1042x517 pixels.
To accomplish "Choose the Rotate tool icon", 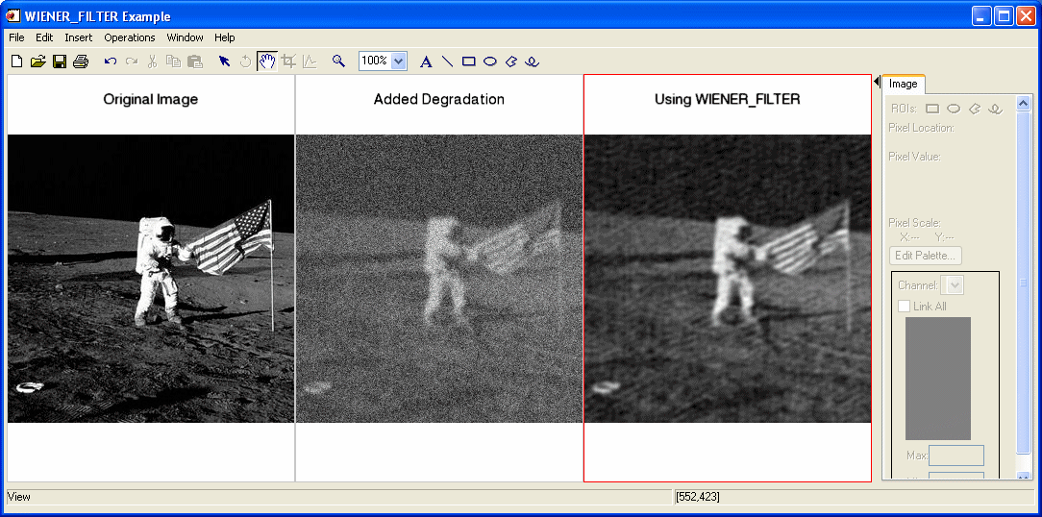I will coord(245,62).
